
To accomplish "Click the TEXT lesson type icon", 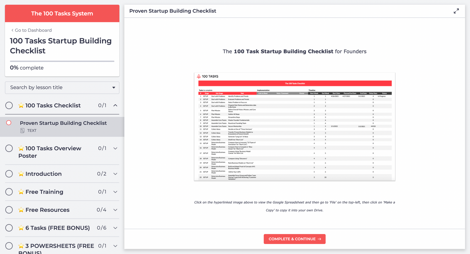I will (x=22, y=130).
